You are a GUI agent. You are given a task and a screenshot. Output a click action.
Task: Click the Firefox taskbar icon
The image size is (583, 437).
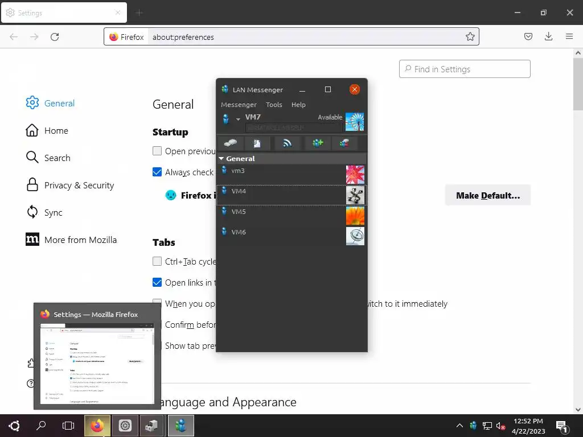click(97, 426)
